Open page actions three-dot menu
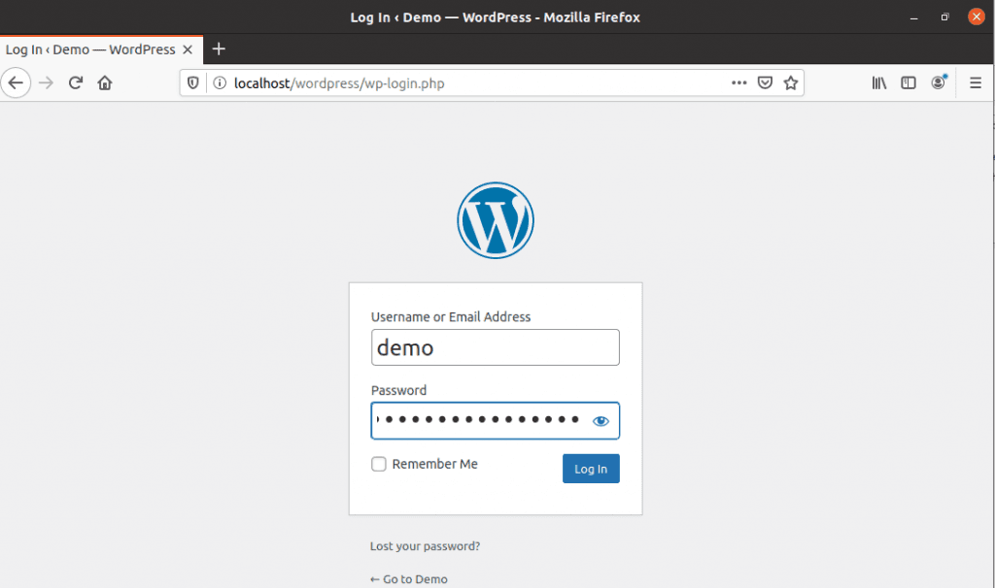Viewport: 995px width, 588px height. [x=739, y=83]
